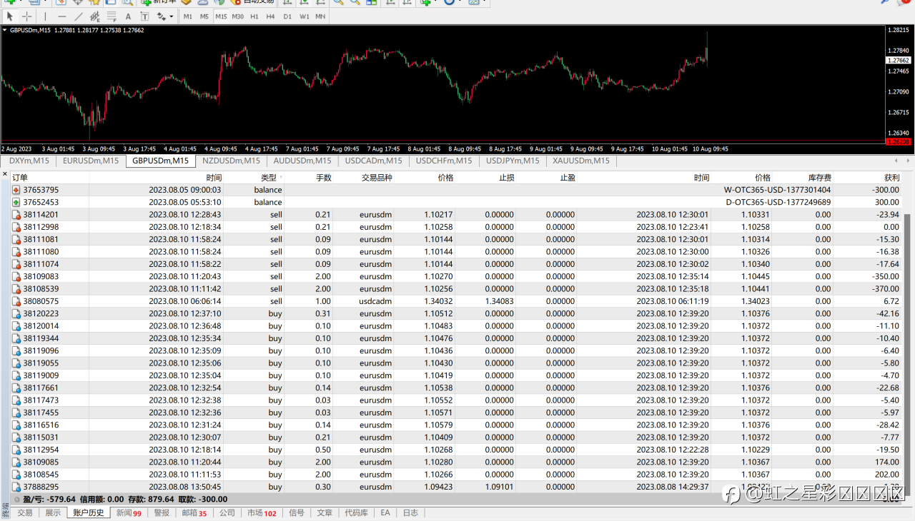Open the 新闻 terminal tab
915x521 pixels.
(x=129, y=512)
